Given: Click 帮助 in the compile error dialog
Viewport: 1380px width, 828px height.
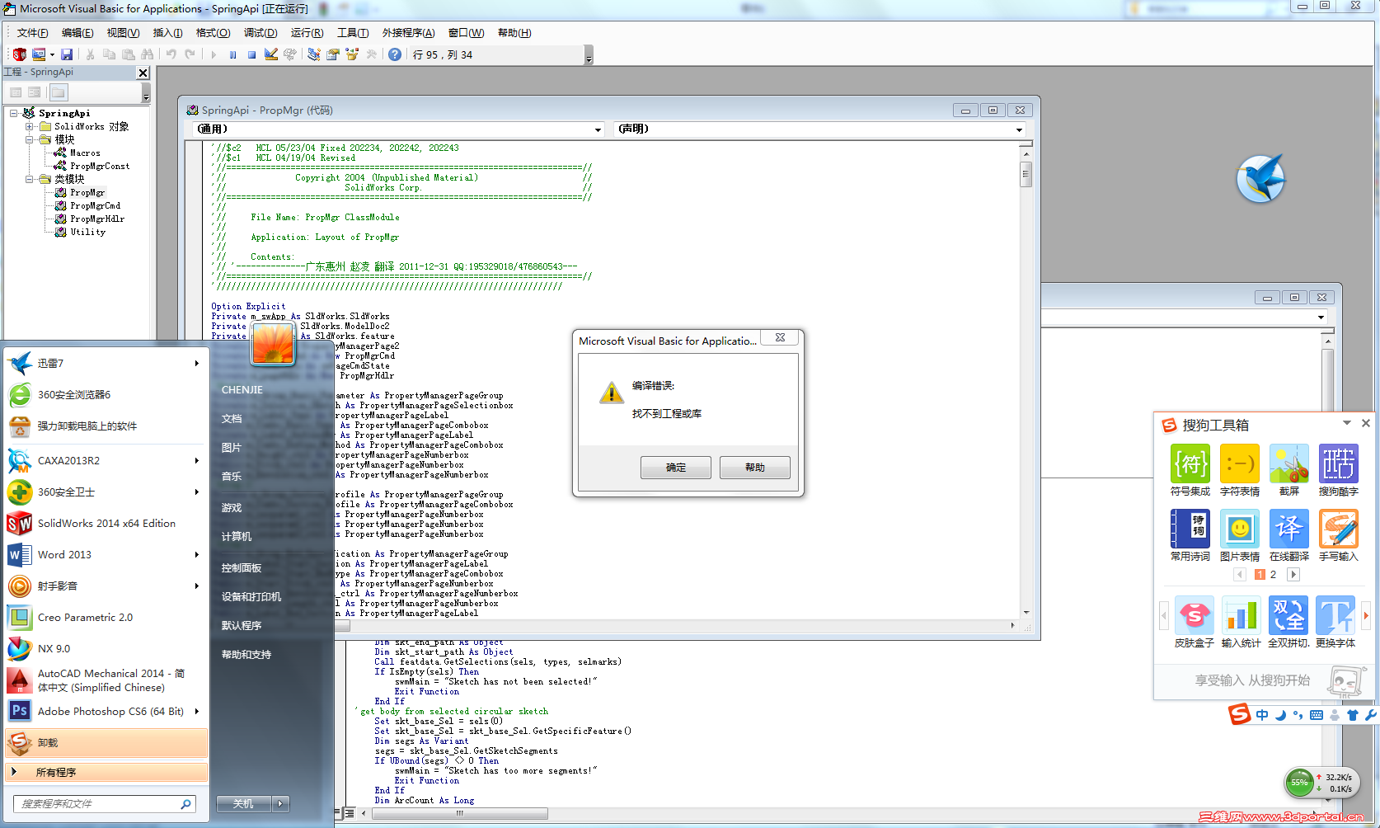Looking at the screenshot, I should (755, 468).
